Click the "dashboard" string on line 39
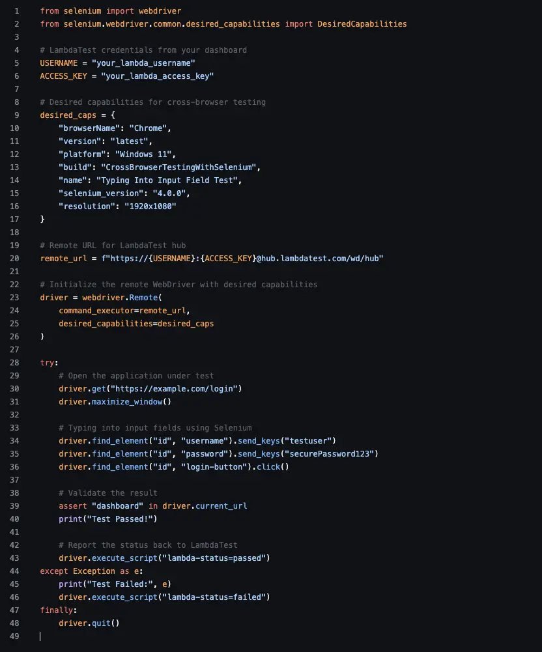Screen dimensions: 542x652 [x=117, y=506]
